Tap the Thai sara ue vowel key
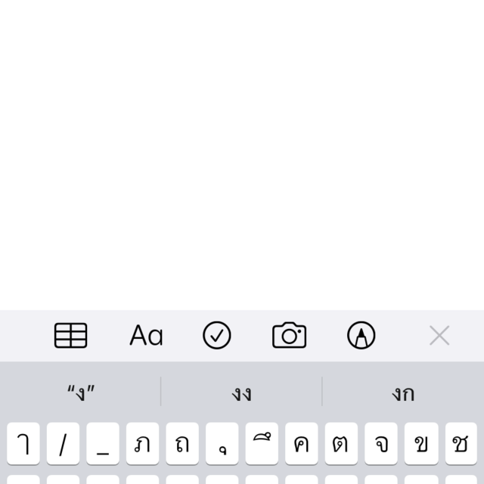484x484 pixels. 262,443
